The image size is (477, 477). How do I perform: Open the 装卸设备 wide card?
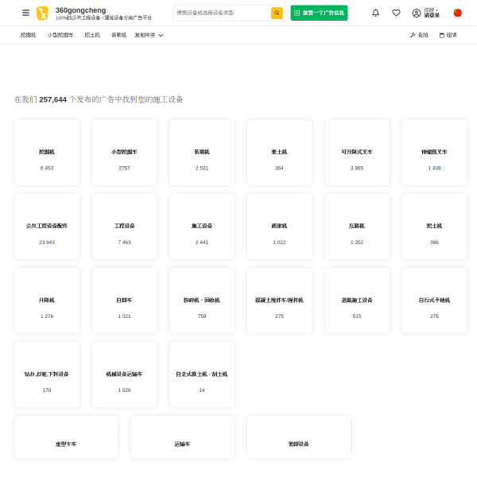pyautogui.click(x=299, y=436)
